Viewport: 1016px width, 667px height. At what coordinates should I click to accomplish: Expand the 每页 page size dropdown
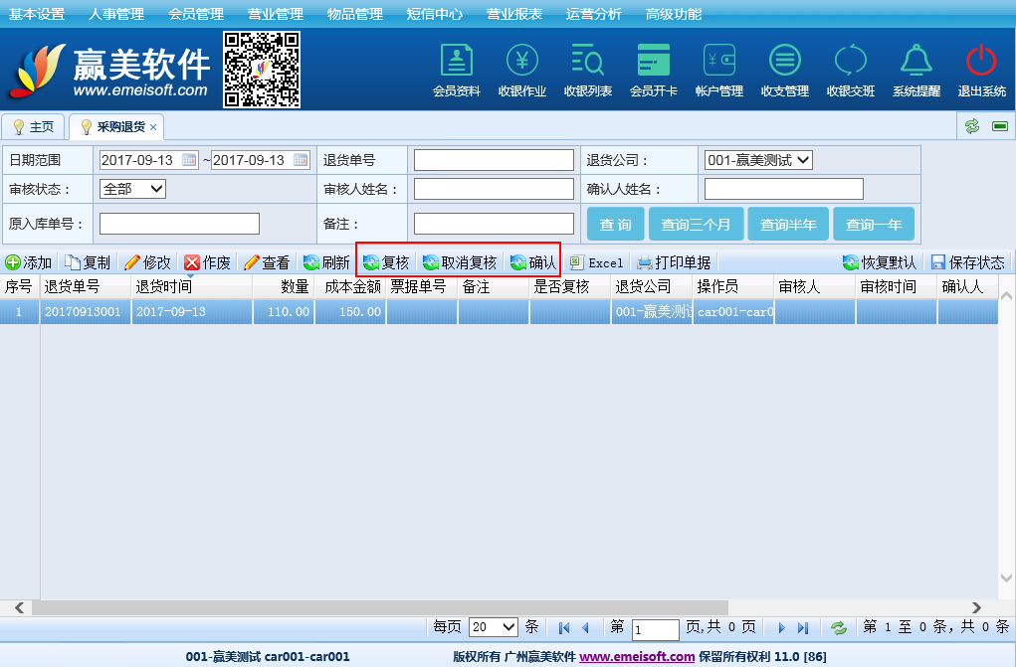(494, 627)
